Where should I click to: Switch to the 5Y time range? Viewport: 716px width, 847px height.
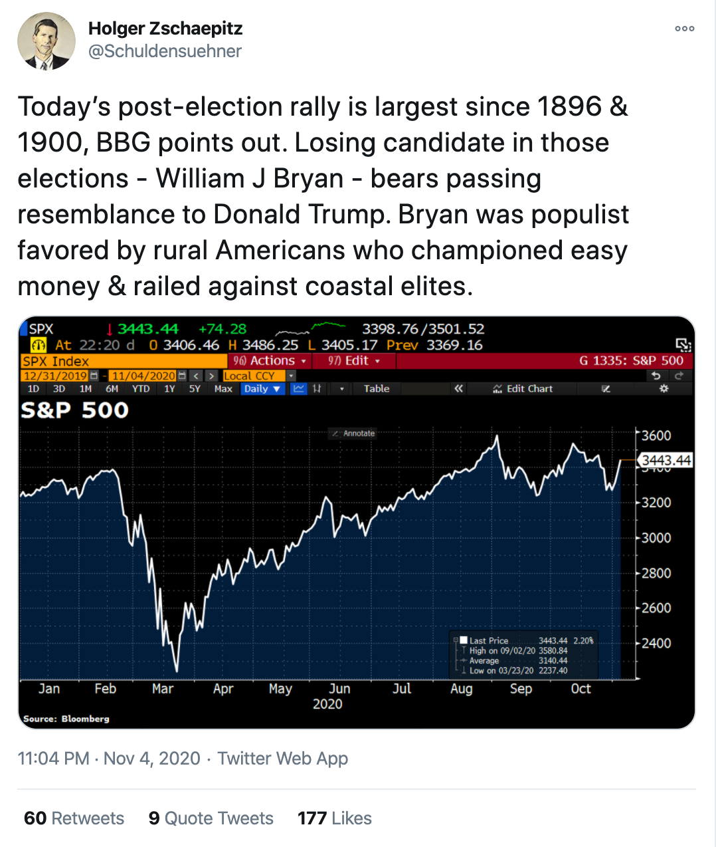[195, 389]
